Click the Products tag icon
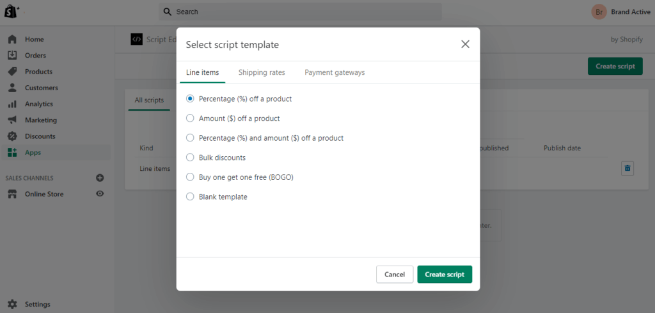The image size is (655, 313). click(x=12, y=72)
